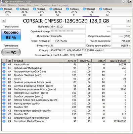The image size is (133, 134).
Task: Open the Язык(Language) menu
Action: pyautogui.click(x=59, y=5)
